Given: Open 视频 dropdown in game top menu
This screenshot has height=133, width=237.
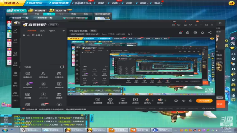Looking at the screenshot, I should coord(144,3).
